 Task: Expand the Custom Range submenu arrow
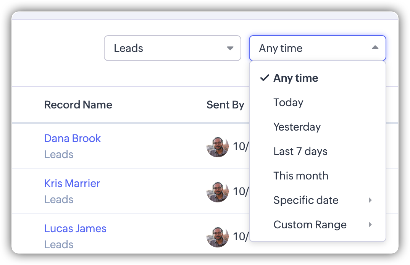(x=370, y=225)
